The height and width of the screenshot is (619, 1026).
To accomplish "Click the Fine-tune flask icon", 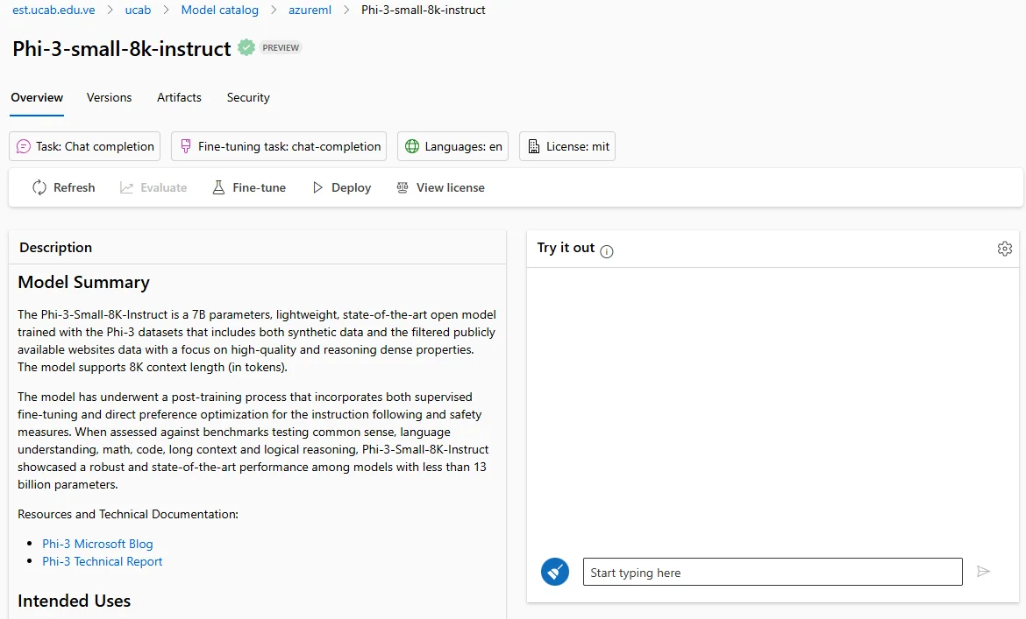I will (x=217, y=186).
